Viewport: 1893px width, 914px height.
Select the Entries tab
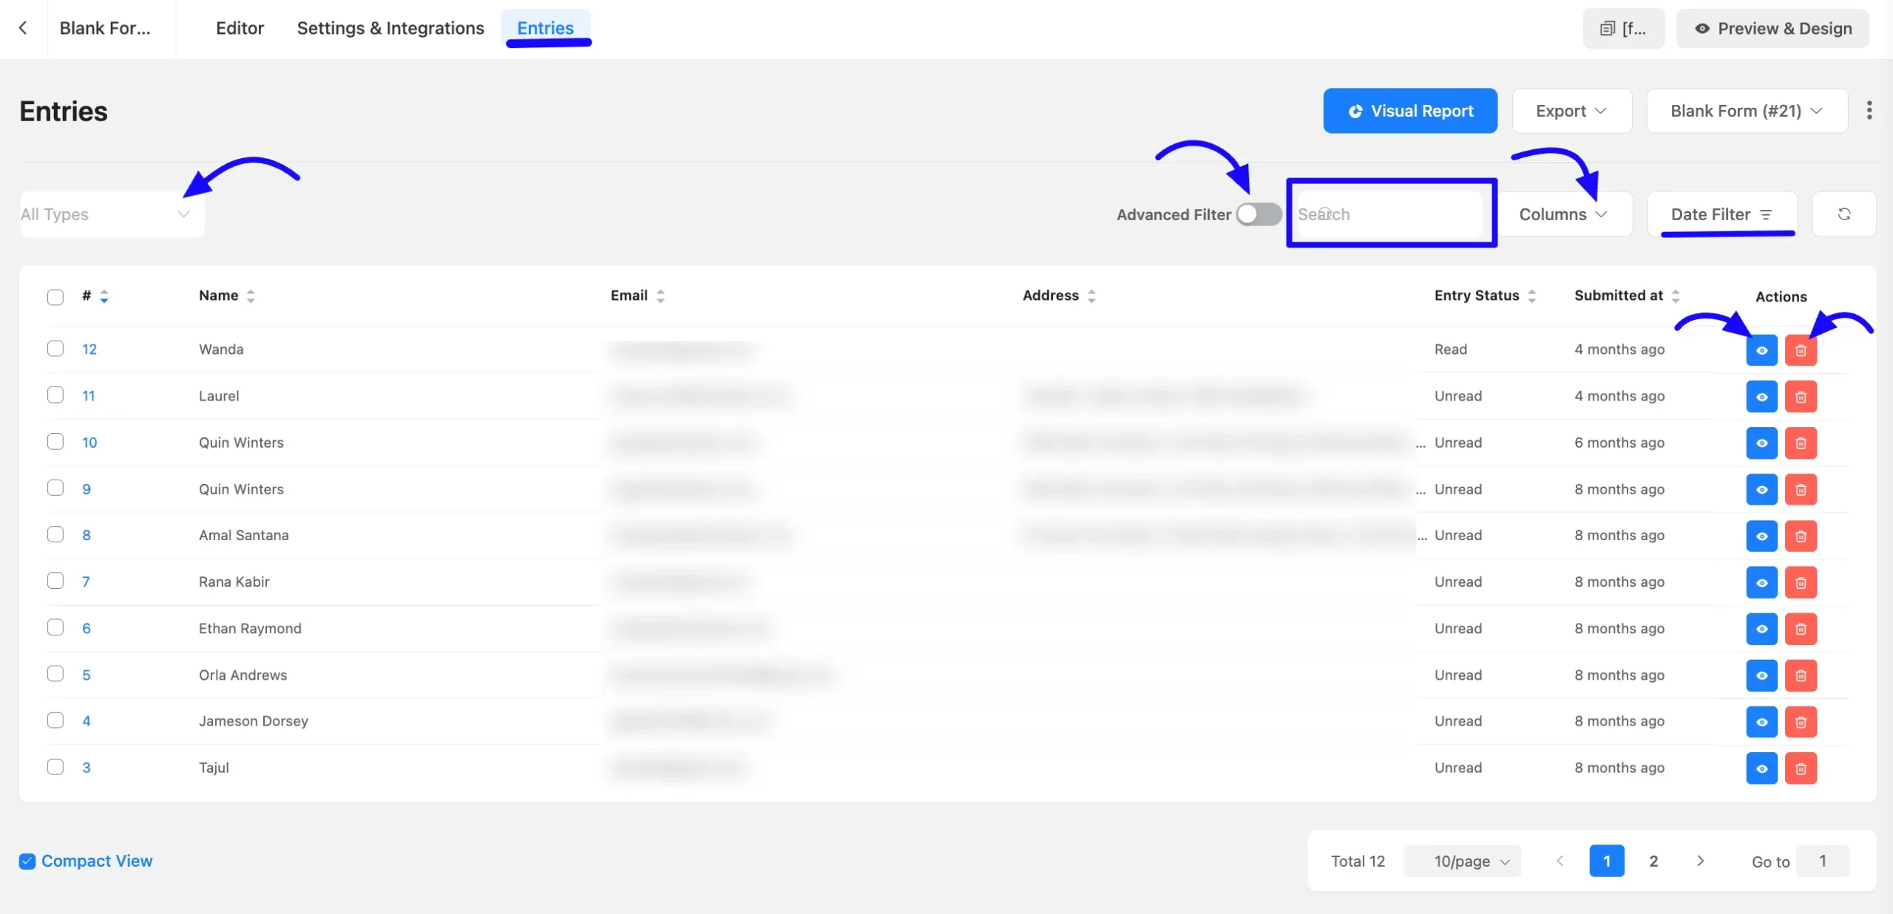(x=546, y=28)
